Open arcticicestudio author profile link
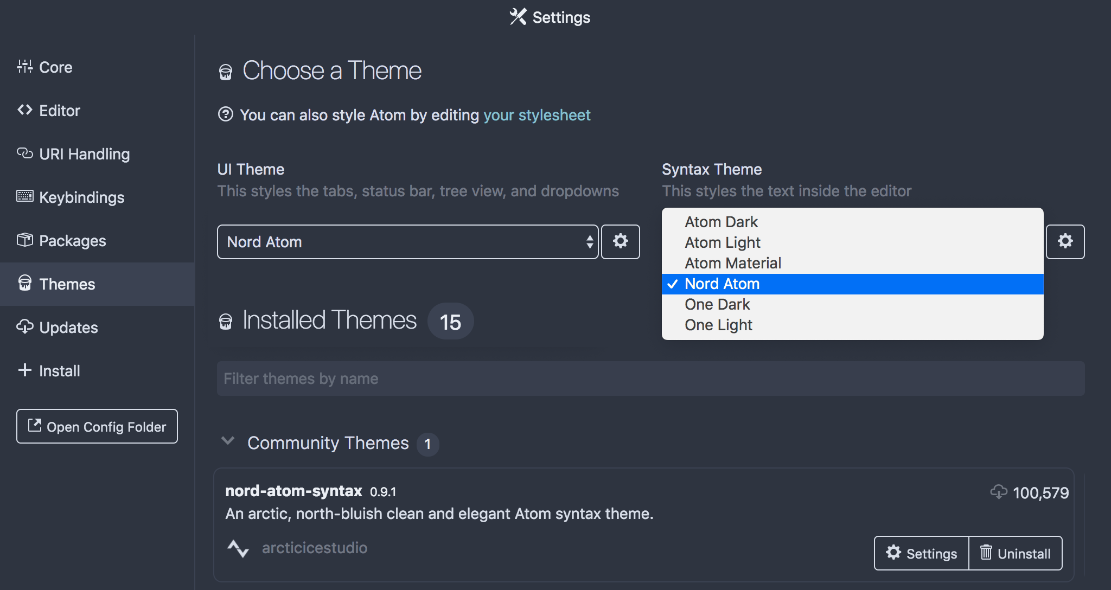Screen dimensions: 1111x590 [315, 548]
